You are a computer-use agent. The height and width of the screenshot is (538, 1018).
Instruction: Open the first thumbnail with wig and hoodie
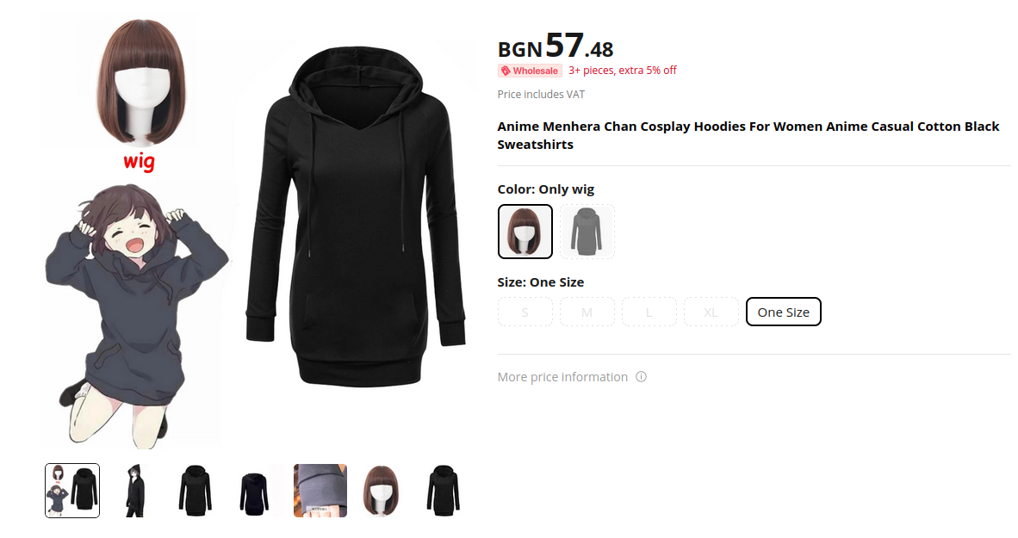(x=72, y=491)
